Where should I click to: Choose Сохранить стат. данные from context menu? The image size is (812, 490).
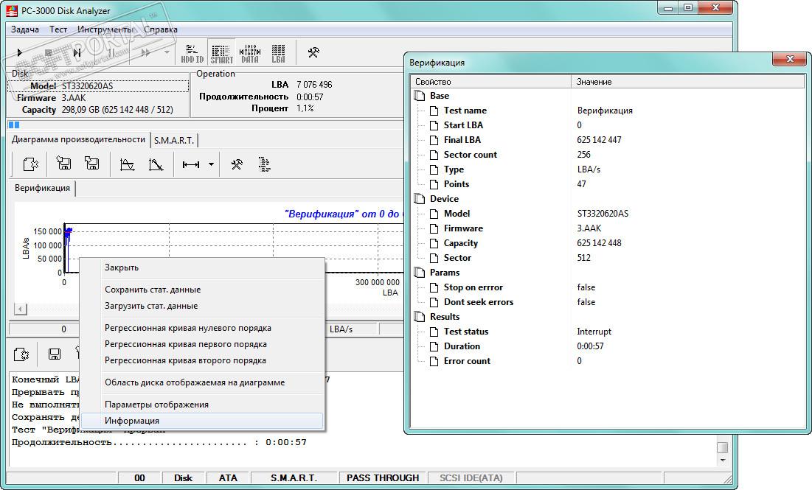click(153, 290)
